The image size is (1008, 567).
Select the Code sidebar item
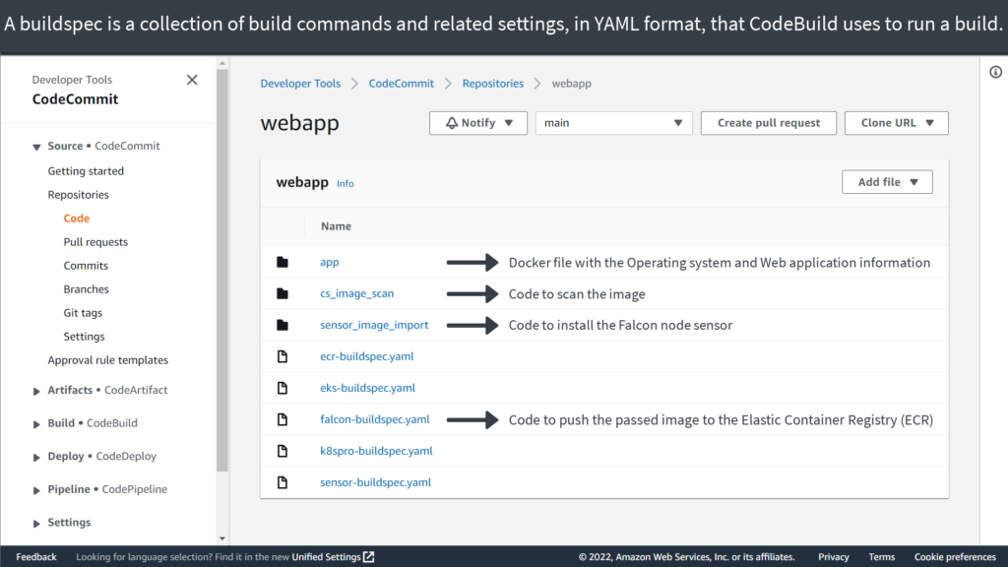[77, 219]
